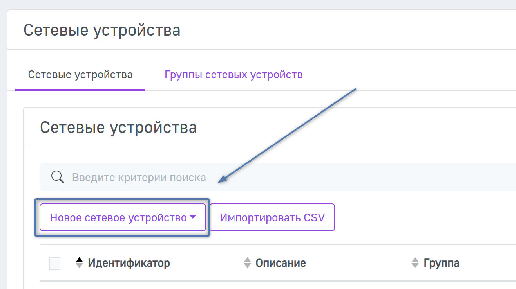Click descending sort arrow for Группа column
Viewport: 516px width, 289px height.
[x=415, y=266]
